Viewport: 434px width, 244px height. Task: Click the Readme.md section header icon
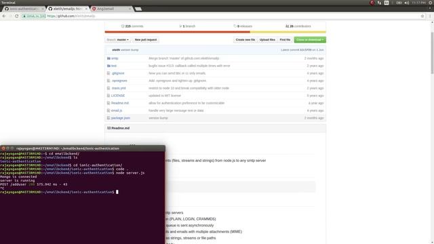click(x=108, y=128)
